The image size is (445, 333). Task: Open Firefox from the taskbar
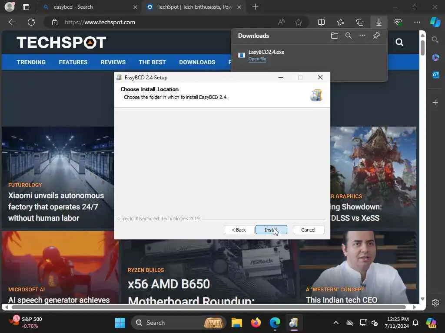click(256, 323)
